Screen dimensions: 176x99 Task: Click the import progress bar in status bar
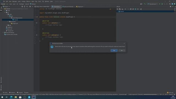pos(150,94)
